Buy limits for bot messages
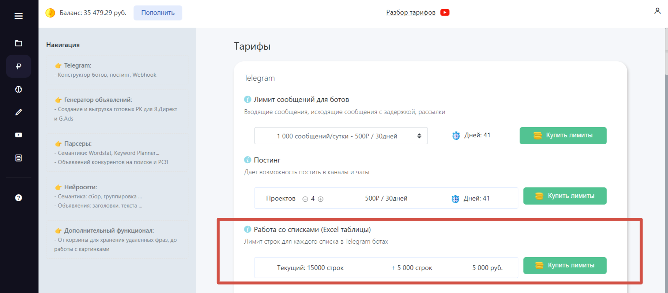 click(x=563, y=136)
